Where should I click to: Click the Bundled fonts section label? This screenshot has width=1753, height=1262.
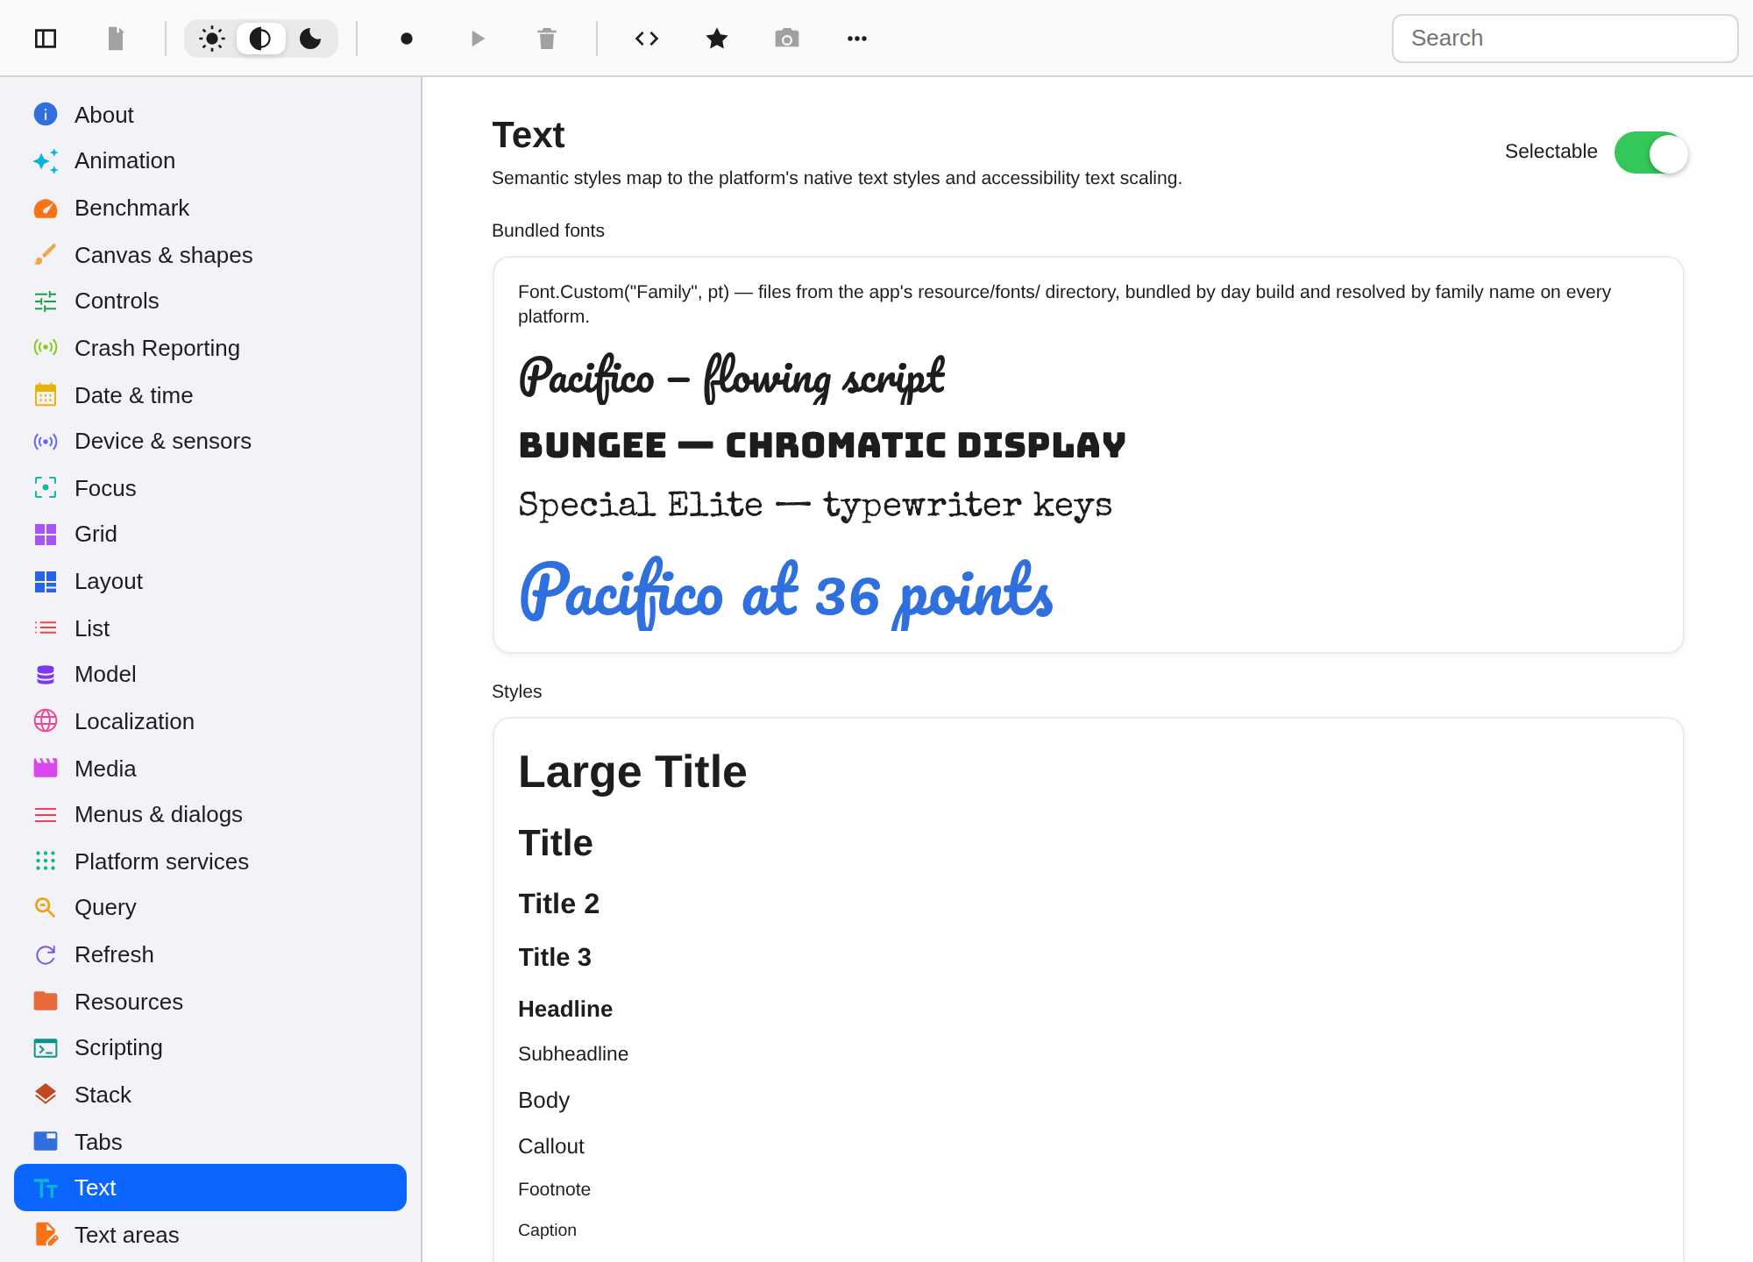click(x=549, y=230)
